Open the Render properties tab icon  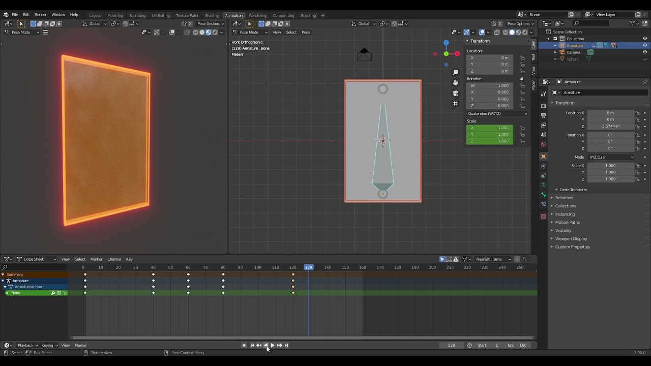pyautogui.click(x=543, y=106)
